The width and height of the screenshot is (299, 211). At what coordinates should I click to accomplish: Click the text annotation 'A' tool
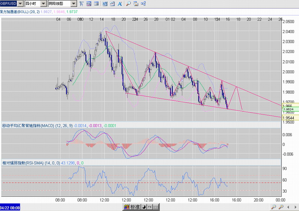(120, 4)
